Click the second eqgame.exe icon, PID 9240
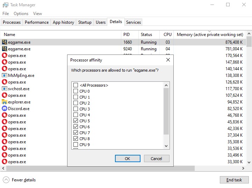Image resolution: width=252 pixels, height=188 pixels. (5, 49)
